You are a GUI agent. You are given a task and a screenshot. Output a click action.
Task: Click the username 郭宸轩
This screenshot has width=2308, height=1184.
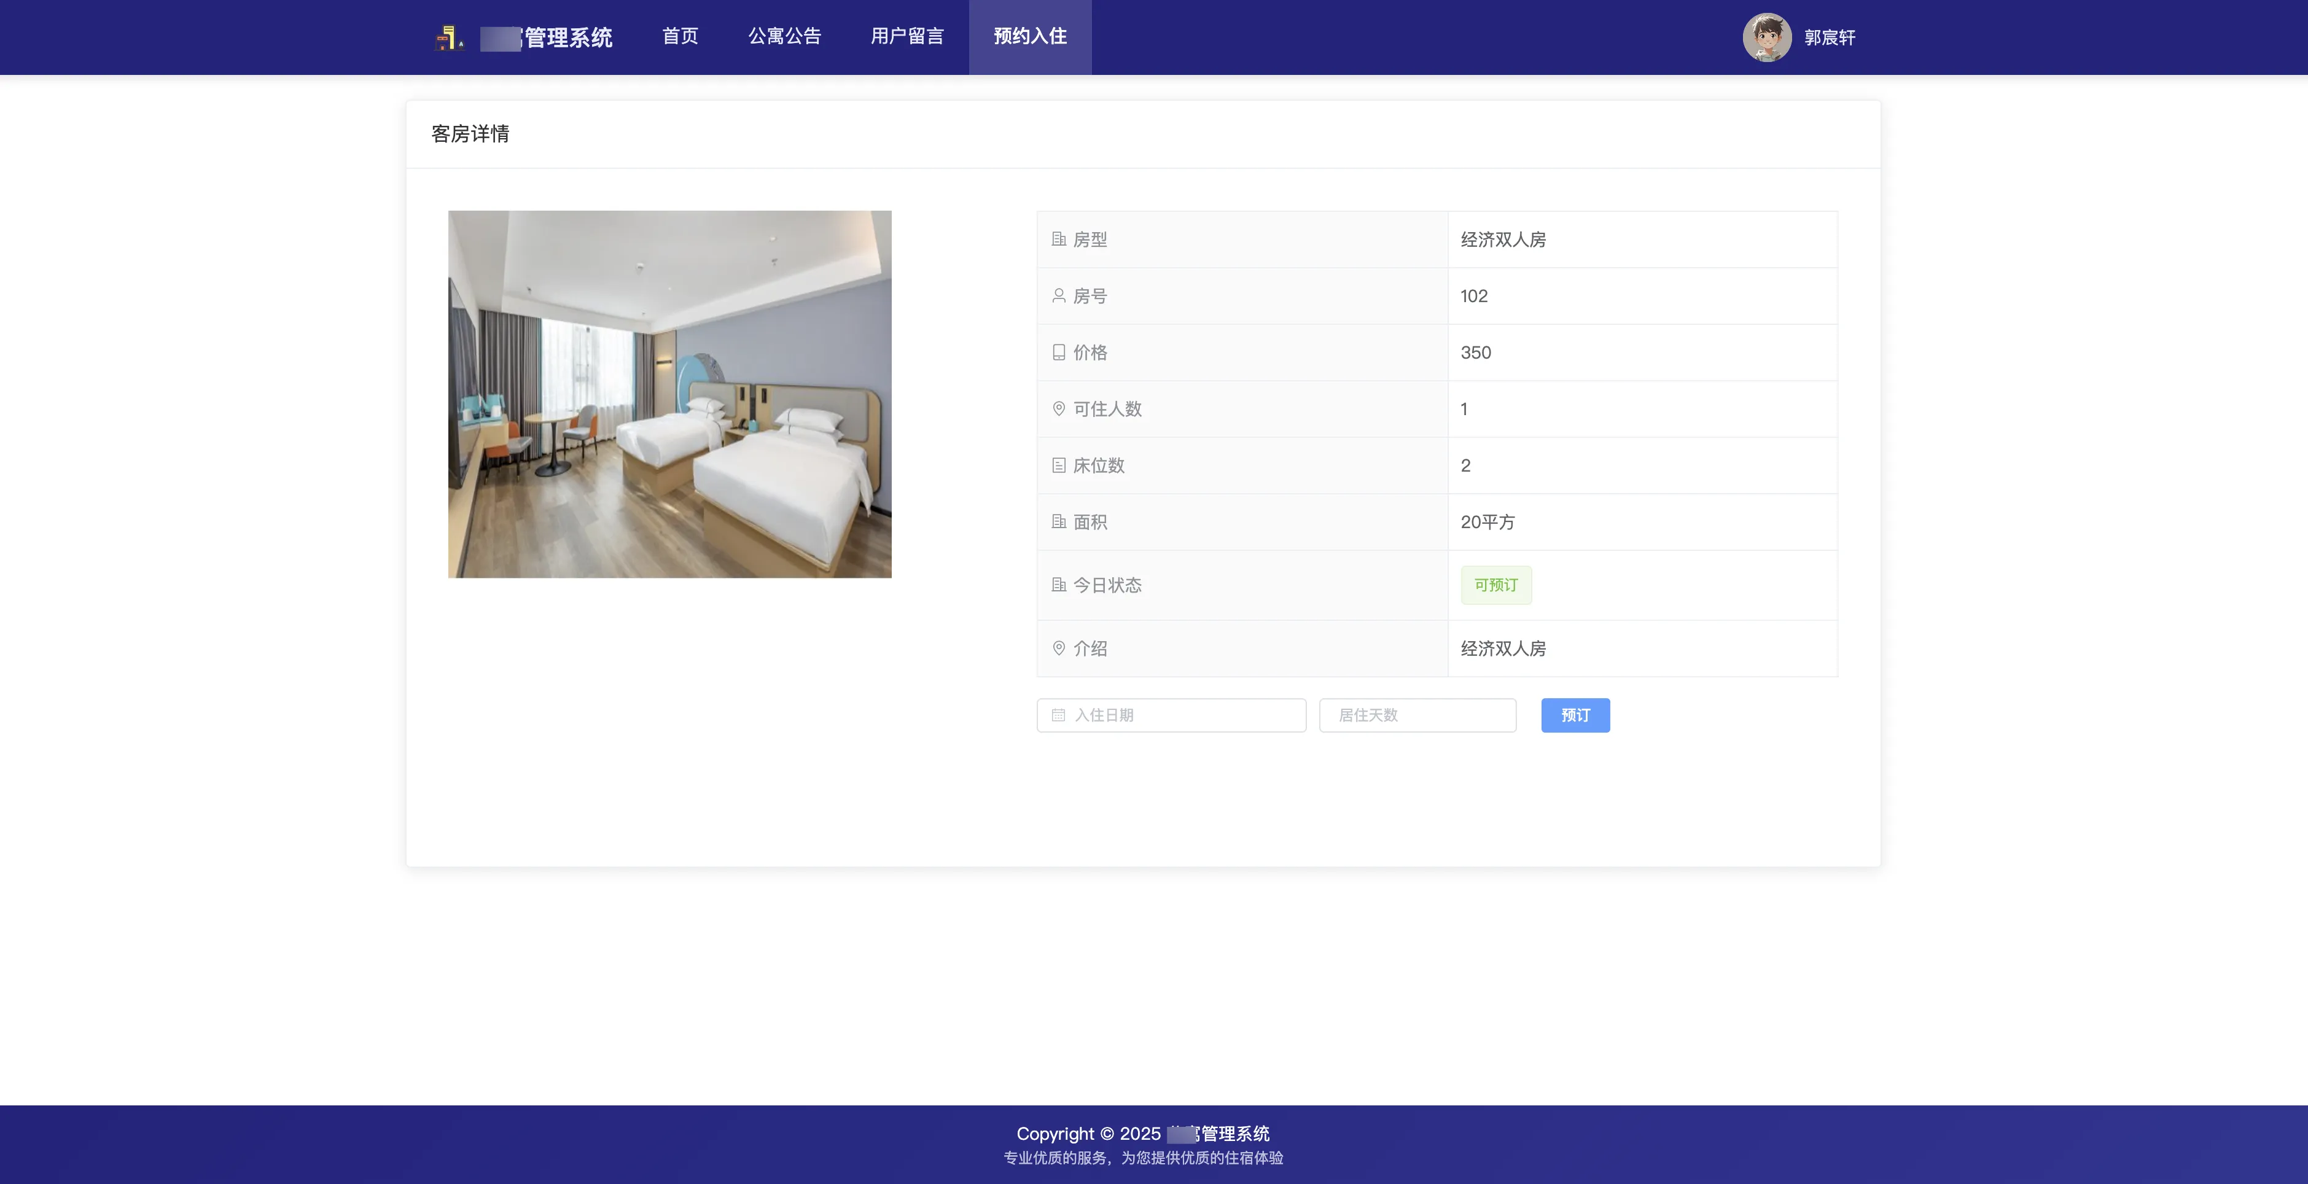tap(1829, 37)
